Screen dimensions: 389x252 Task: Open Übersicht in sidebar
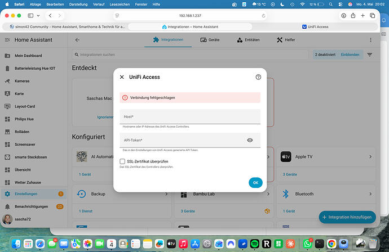point(33,169)
